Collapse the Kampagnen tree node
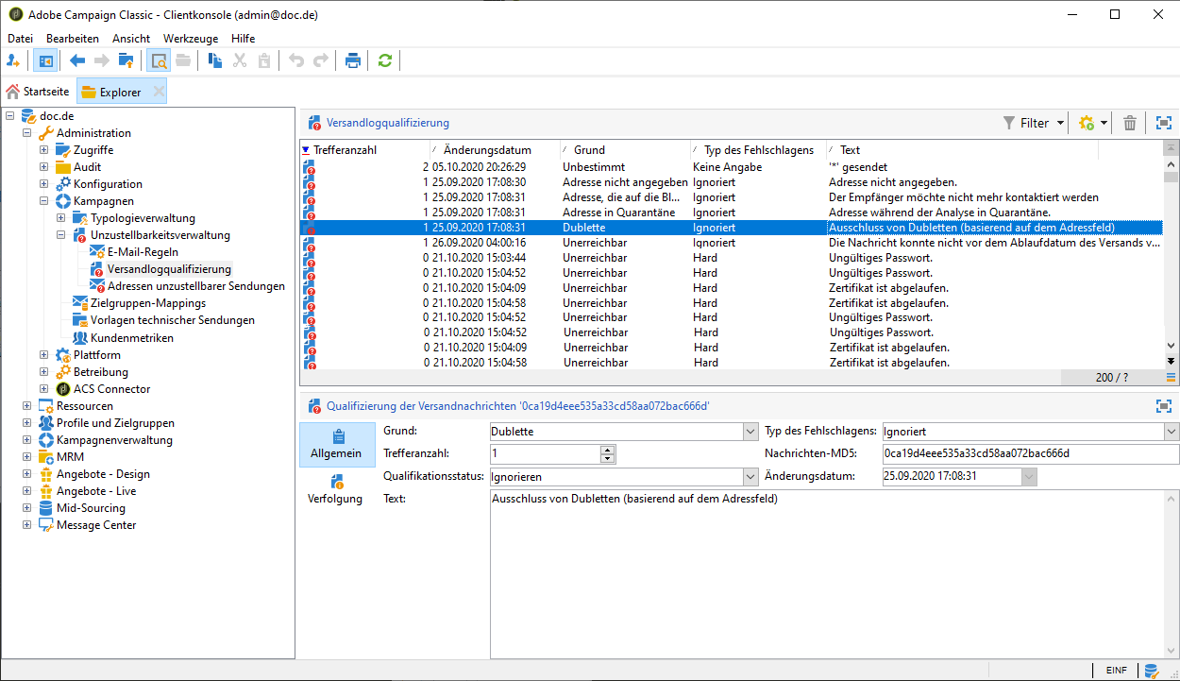Viewport: 1180px width, 681px height. 43,201
